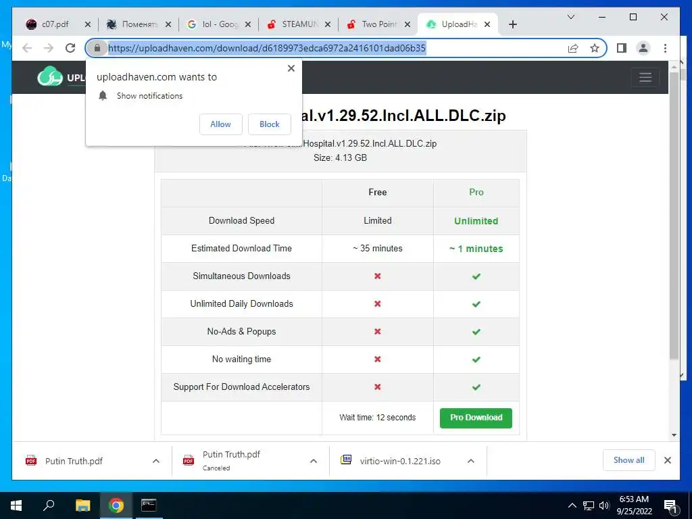Expand options for first Putin Truth.pdf
692x519 pixels.
point(156,461)
